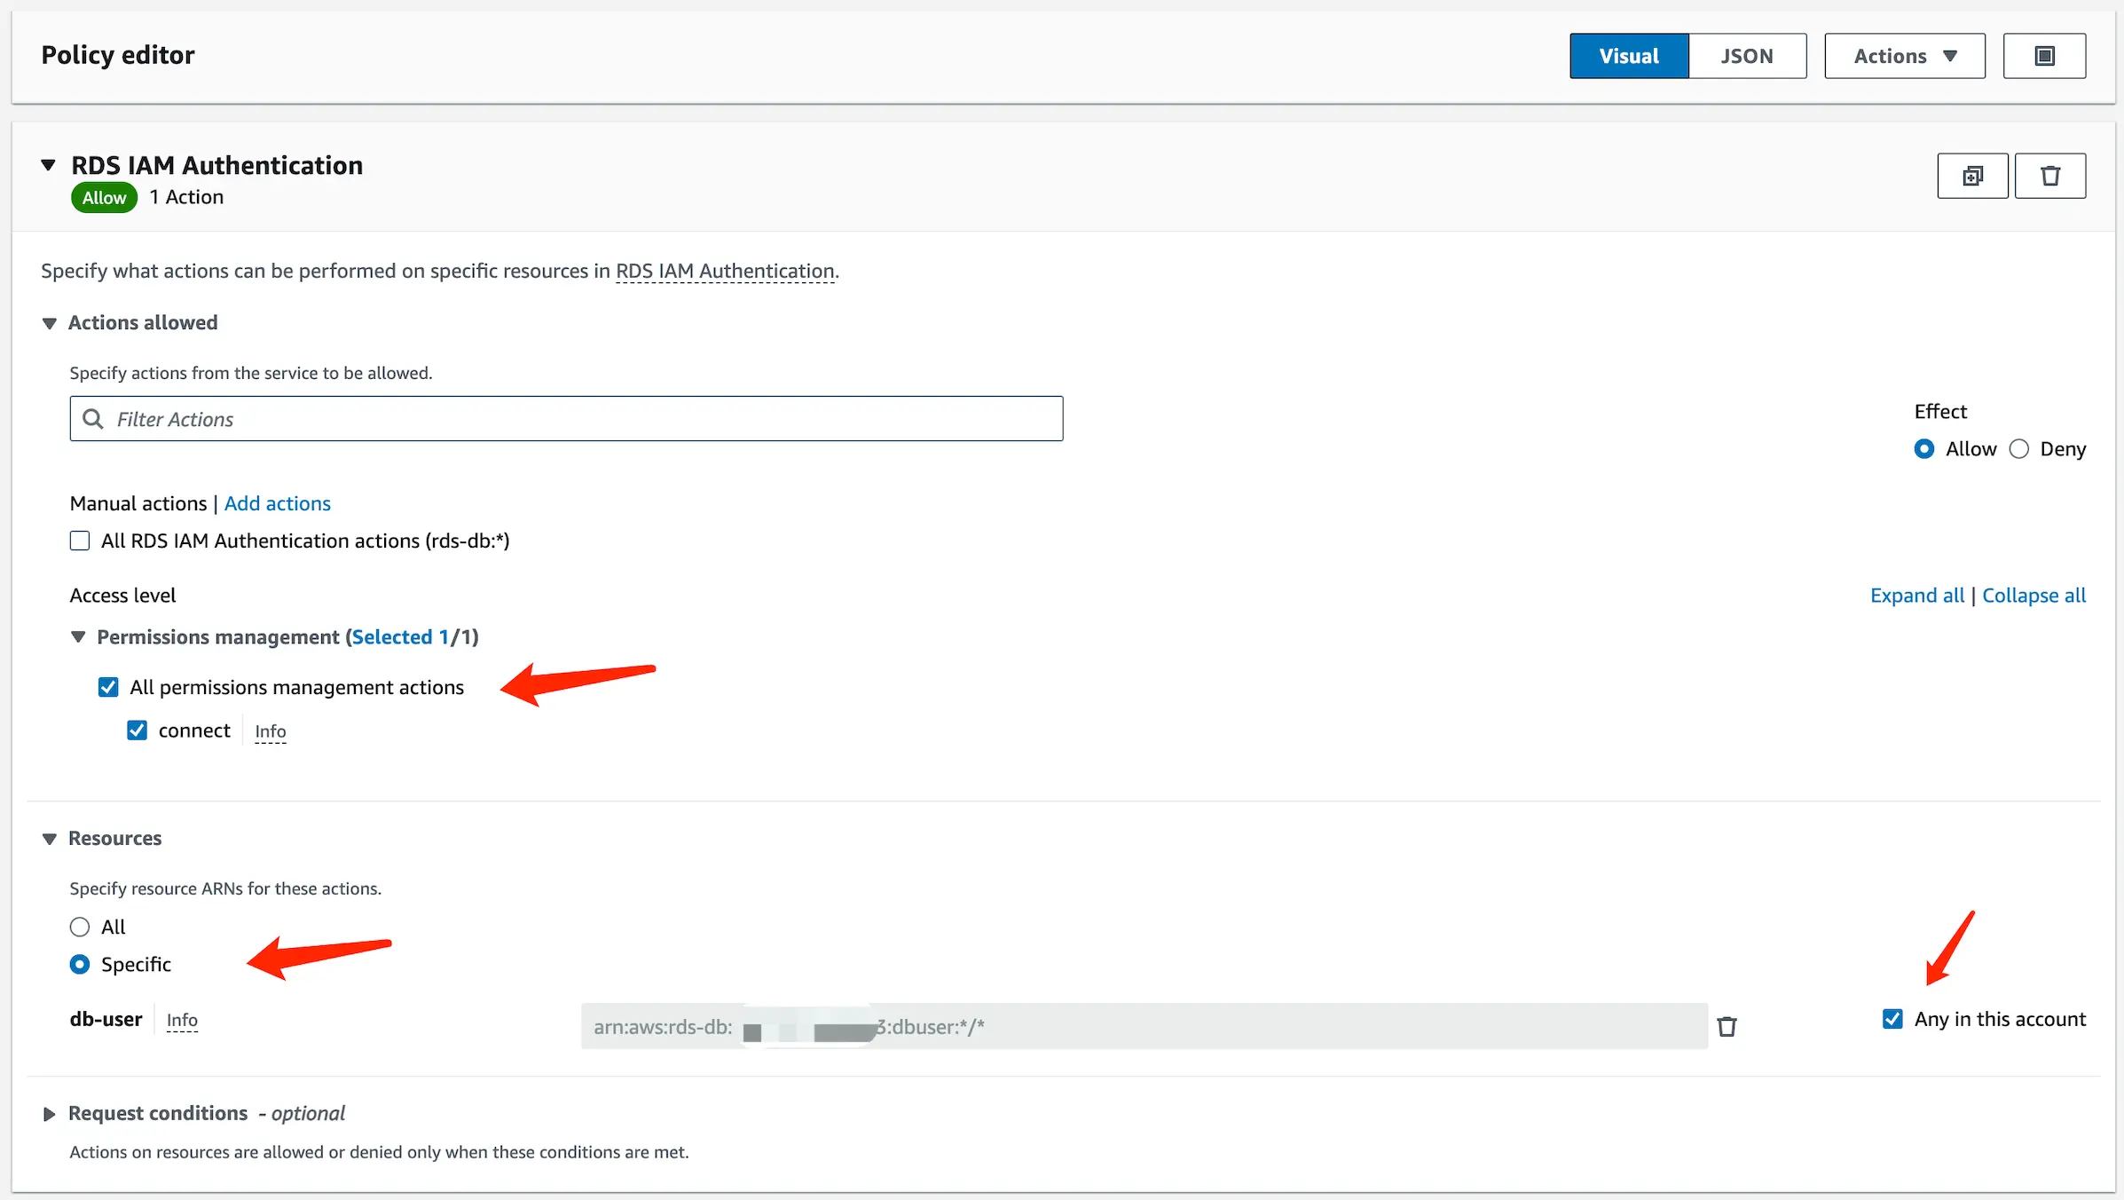2124x1200 pixels.
Task: Click Expand all access levels
Action: click(x=1917, y=596)
